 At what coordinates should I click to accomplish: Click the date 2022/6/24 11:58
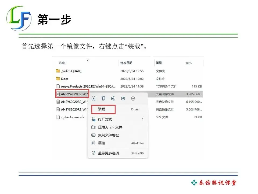(132, 86)
